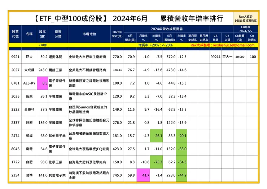Click the 770.0 revenue cell
267x189 pixels.
point(117,57)
